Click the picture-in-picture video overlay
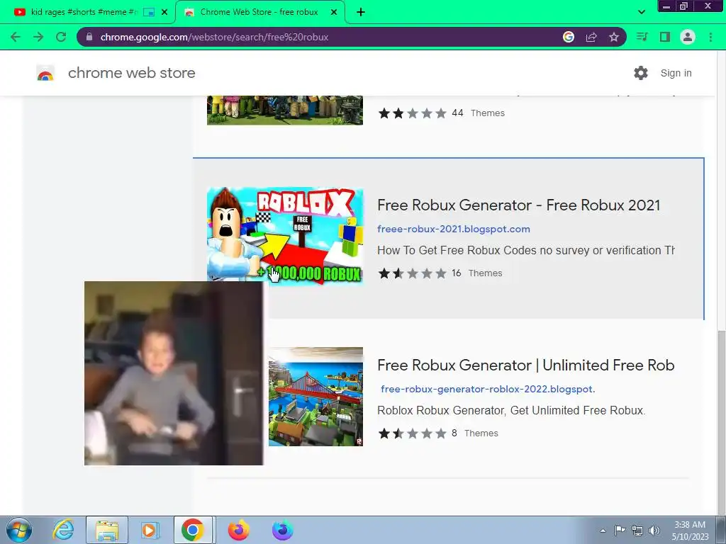Image resolution: width=726 pixels, height=544 pixels. coord(174,373)
